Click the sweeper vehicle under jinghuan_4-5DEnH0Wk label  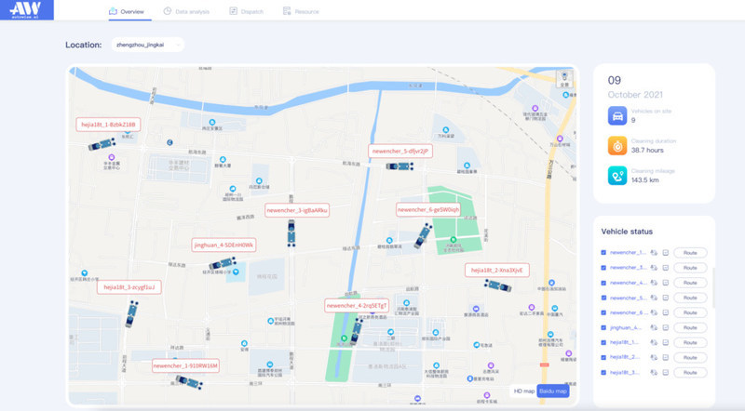[222, 263]
